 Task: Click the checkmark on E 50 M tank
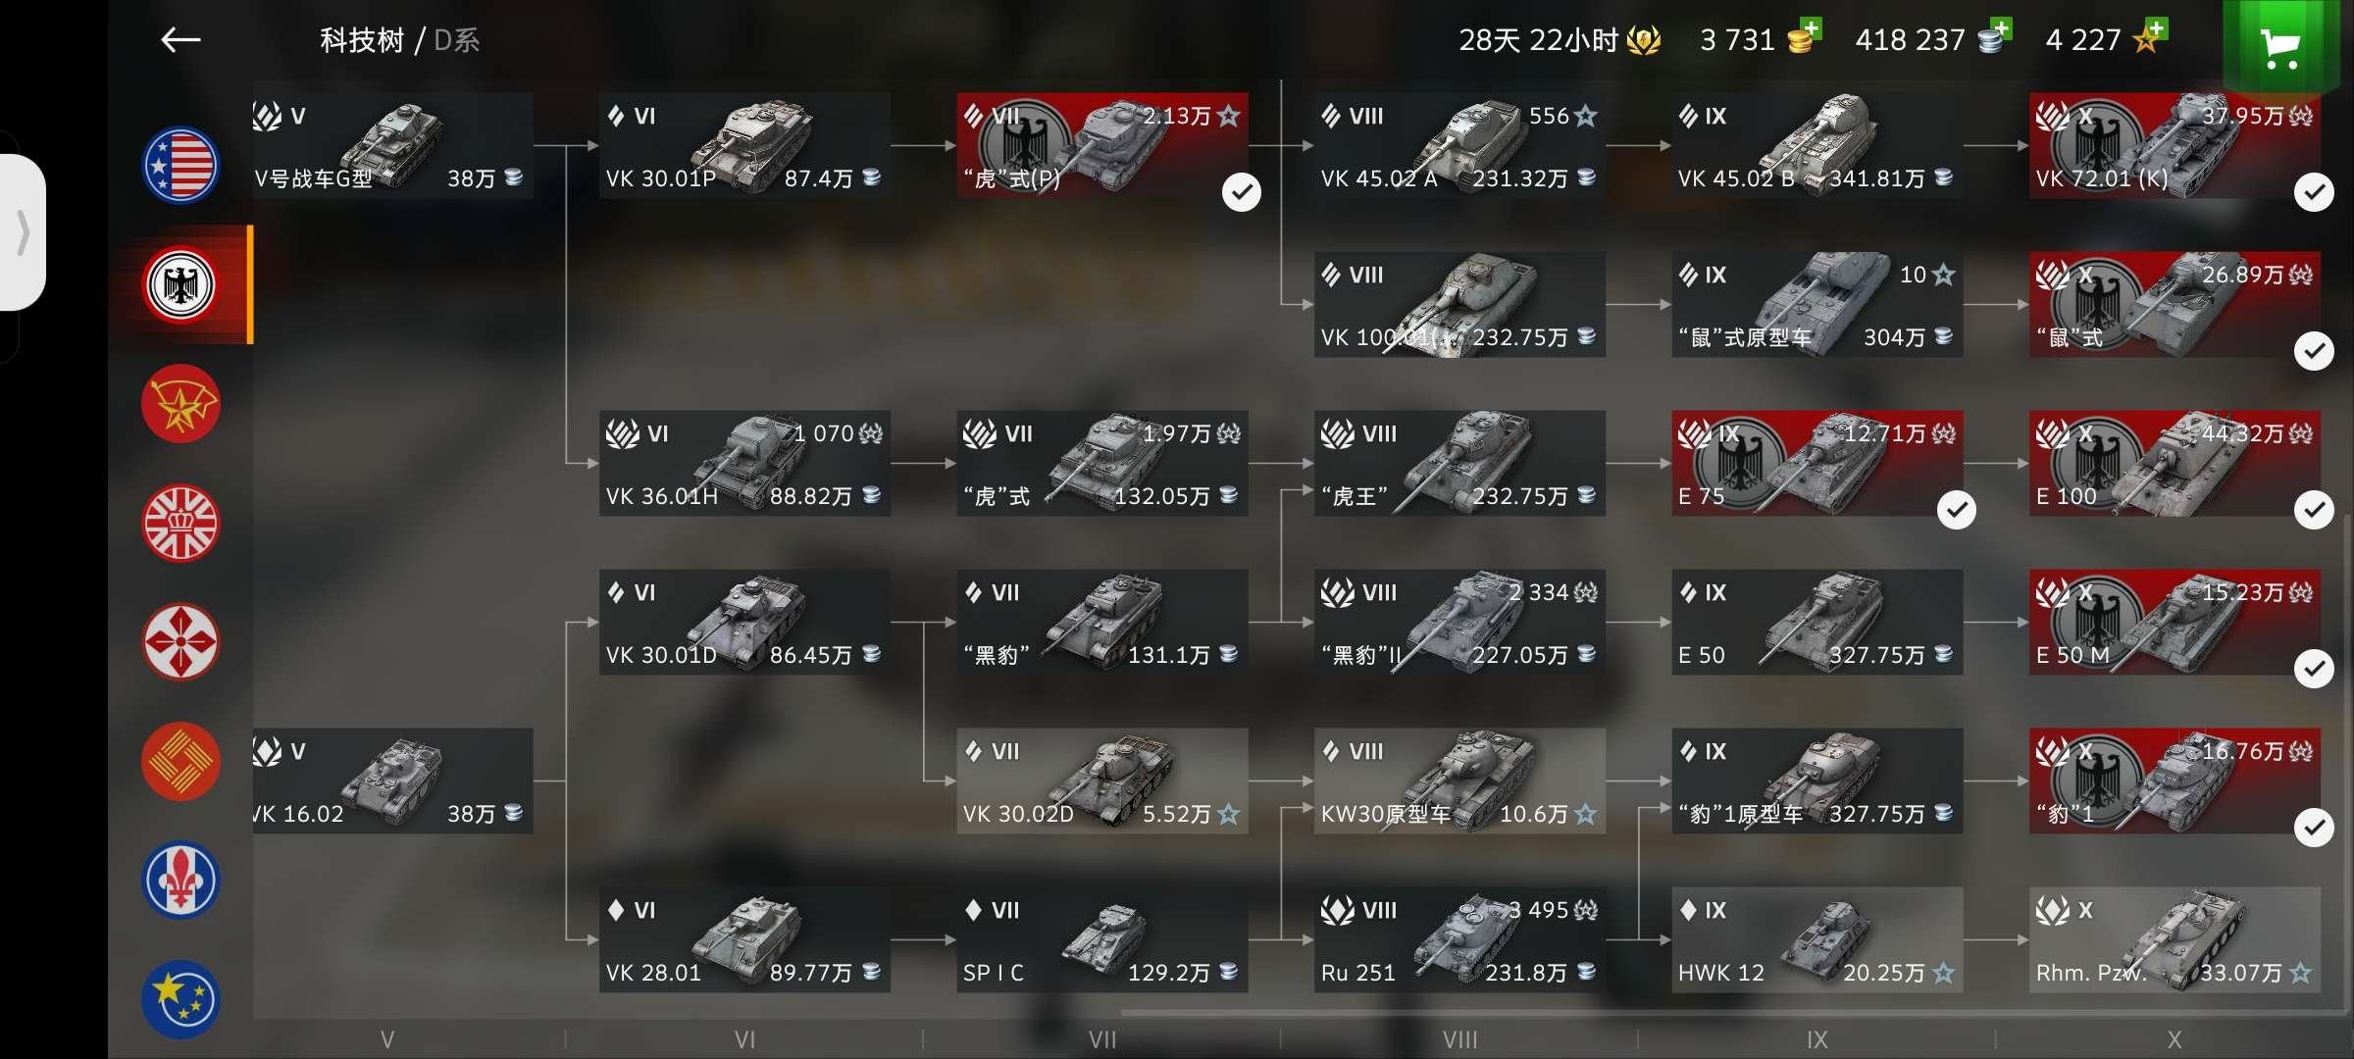click(2314, 669)
